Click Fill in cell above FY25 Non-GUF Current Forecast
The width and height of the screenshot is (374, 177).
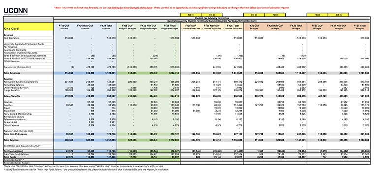[x=212, y=15]
